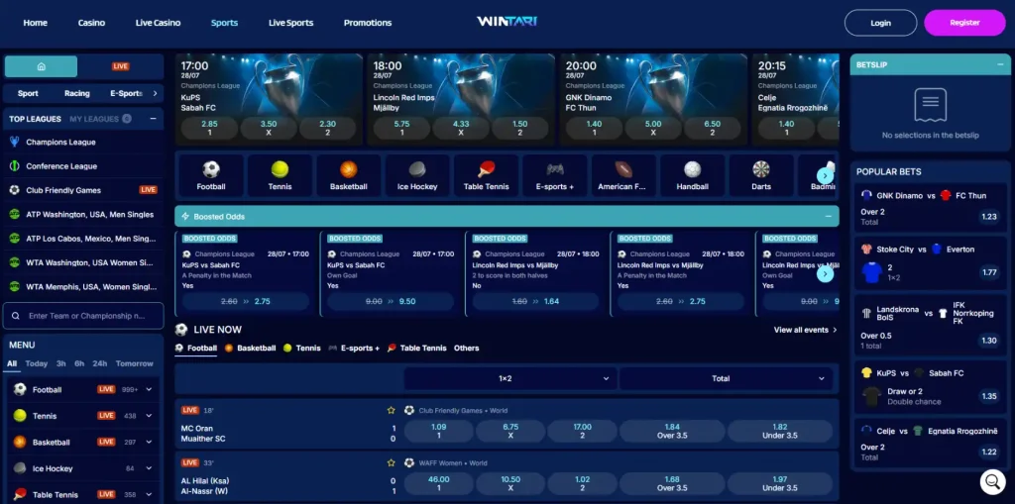Select the Sport filter pill
1015x504 pixels.
[x=28, y=93]
